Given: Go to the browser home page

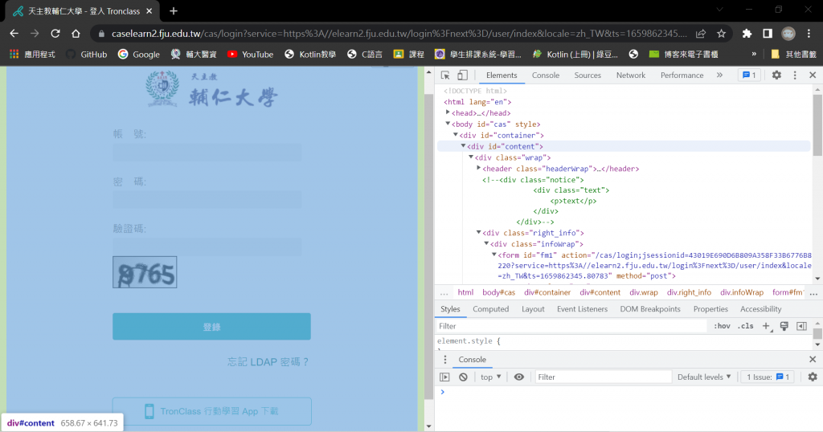Looking at the screenshot, I should click(x=76, y=34).
